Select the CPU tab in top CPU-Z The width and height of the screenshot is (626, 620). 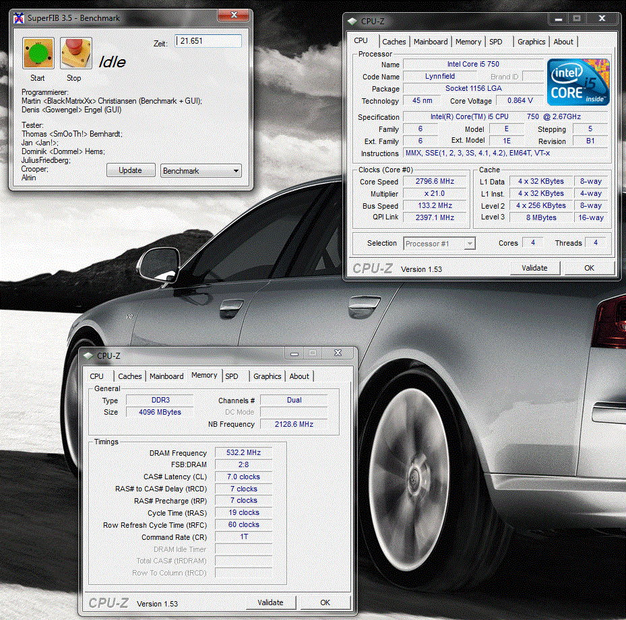(x=361, y=40)
